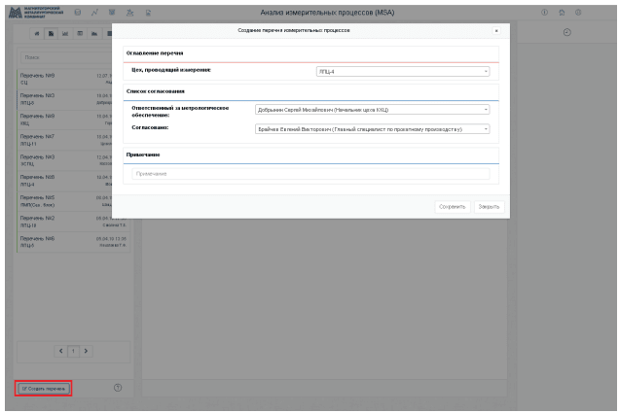Expand the workshop dropdown showing ЛПЦ-4
This screenshot has height=413, width=619.
pyautogui.click(x=403, y=71)
